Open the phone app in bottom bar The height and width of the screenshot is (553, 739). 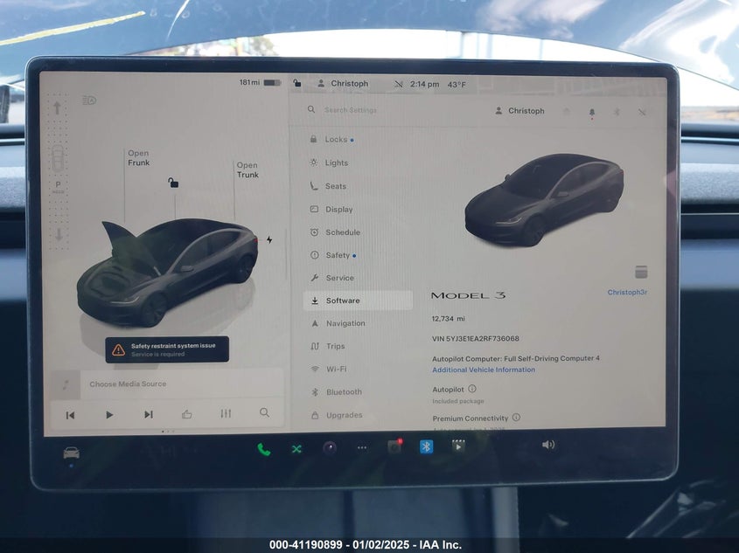pos(263,449)
